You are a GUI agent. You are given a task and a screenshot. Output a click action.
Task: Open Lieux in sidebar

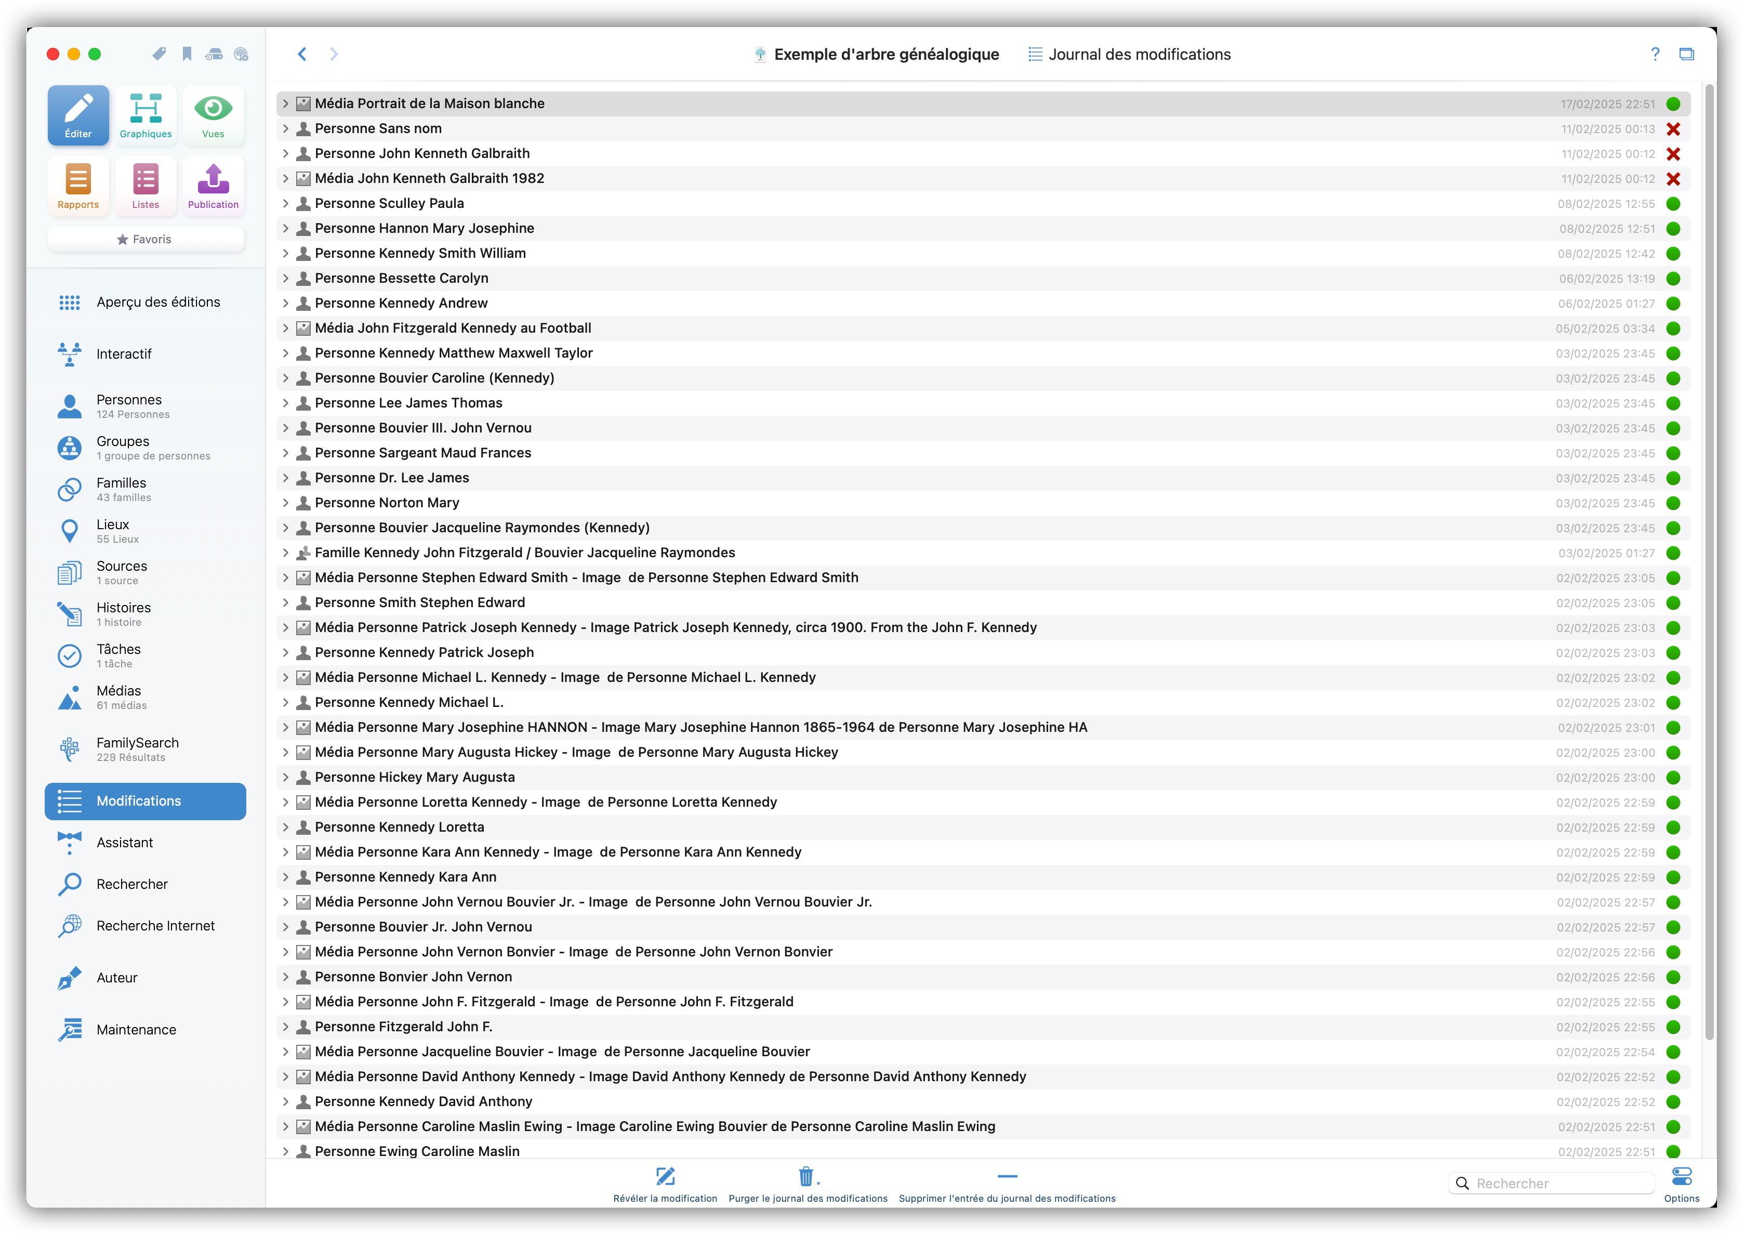point(145,531)
